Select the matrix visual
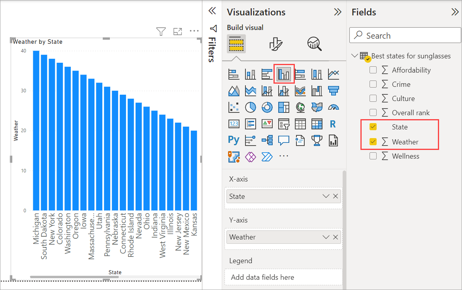Screen dimensions: 462x290 tap(317, 123)
